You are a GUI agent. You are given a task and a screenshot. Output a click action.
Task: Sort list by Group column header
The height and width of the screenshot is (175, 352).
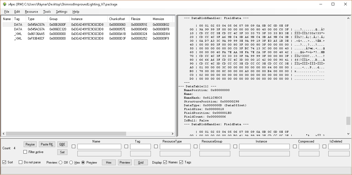(59, 19)
